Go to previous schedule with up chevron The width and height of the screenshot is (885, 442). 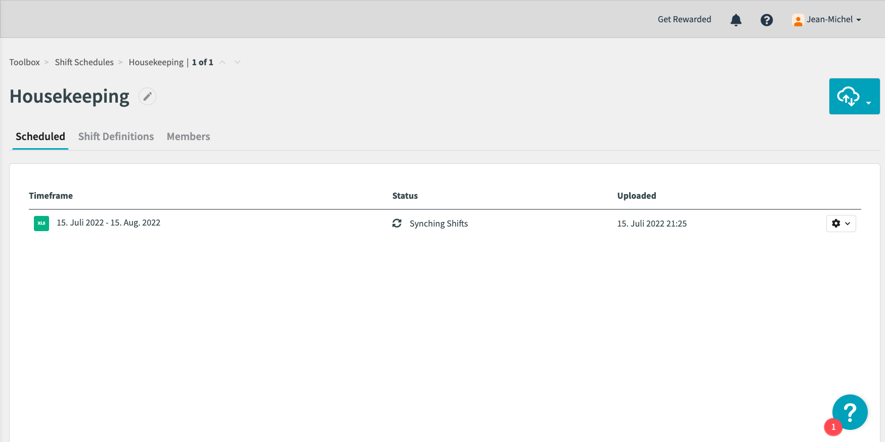click(222, 62)
